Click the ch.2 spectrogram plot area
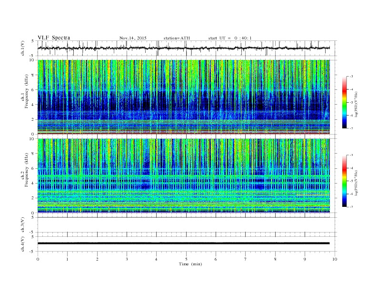Screen dimensions: 377x291 pyautogui.click(x=183, y=176)
